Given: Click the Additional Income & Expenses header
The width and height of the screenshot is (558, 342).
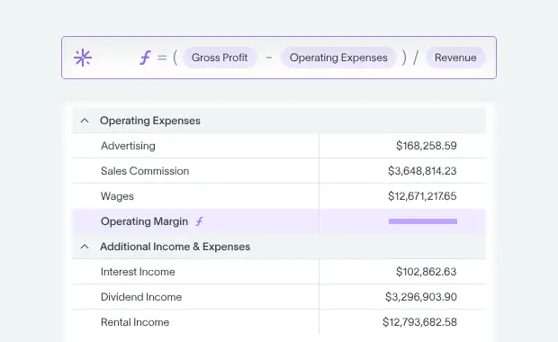Looking at the screenshot, I should [279, 247].
